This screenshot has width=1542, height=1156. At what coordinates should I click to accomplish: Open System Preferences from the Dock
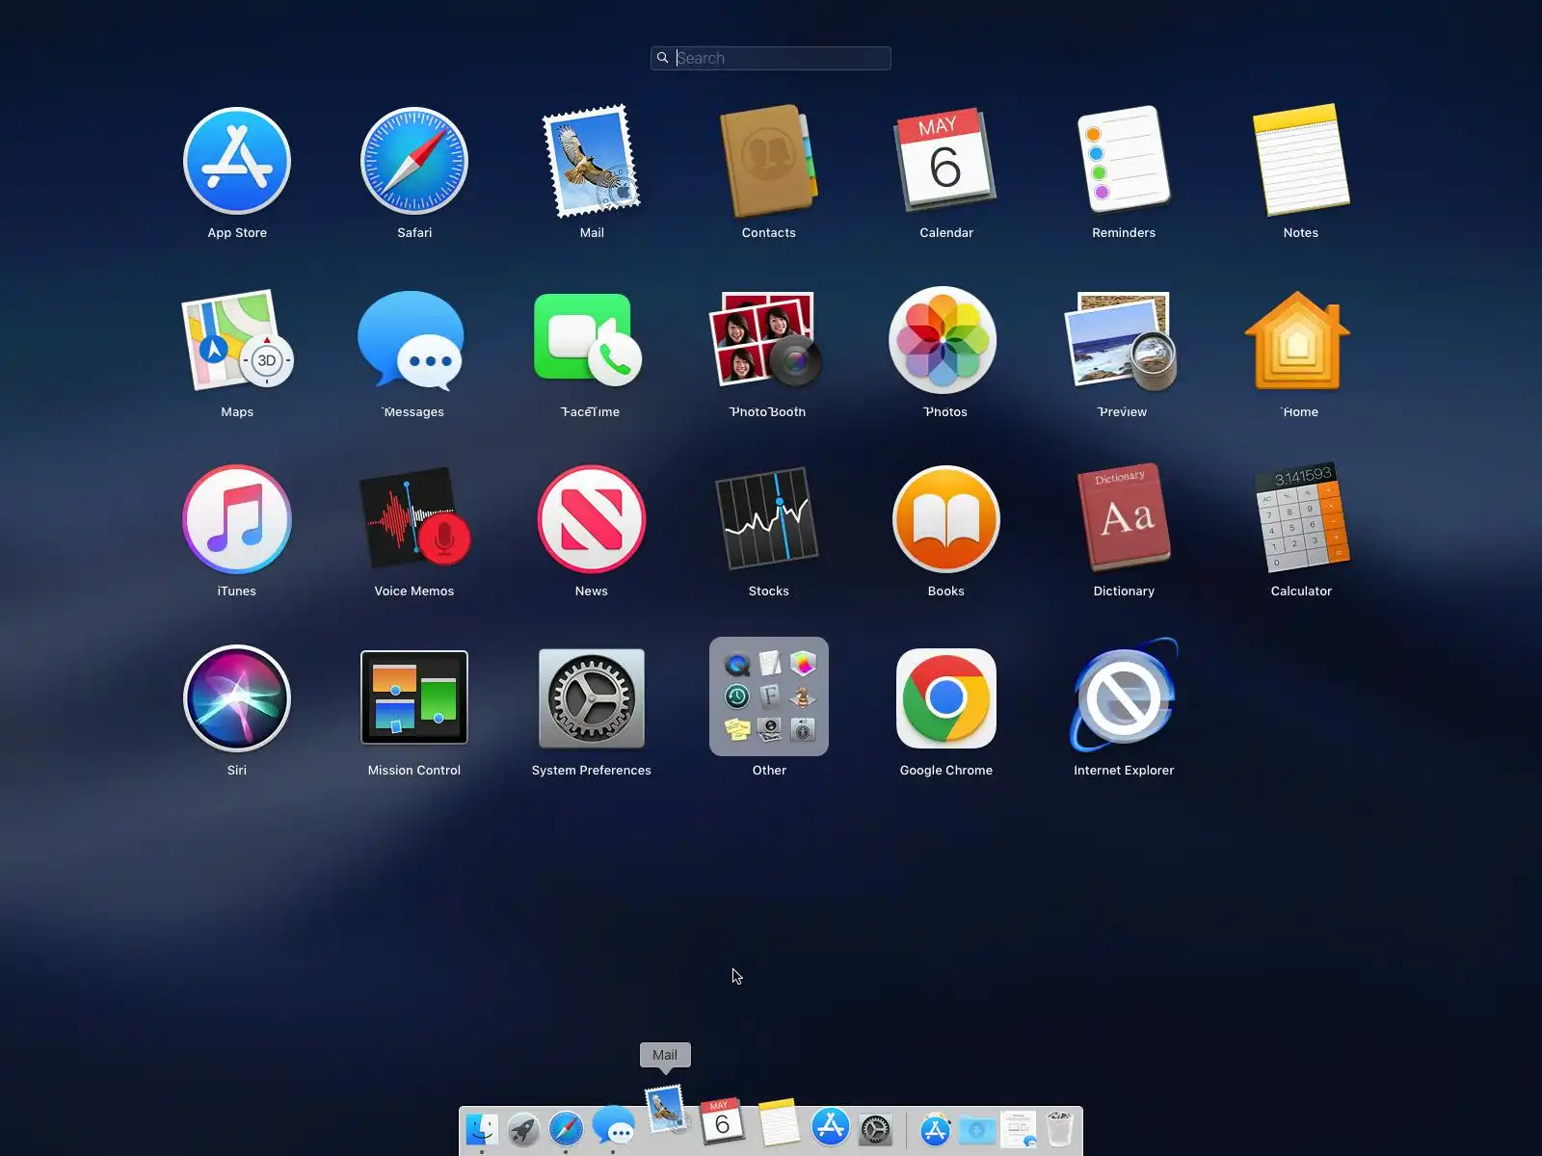coord(876,1129)
